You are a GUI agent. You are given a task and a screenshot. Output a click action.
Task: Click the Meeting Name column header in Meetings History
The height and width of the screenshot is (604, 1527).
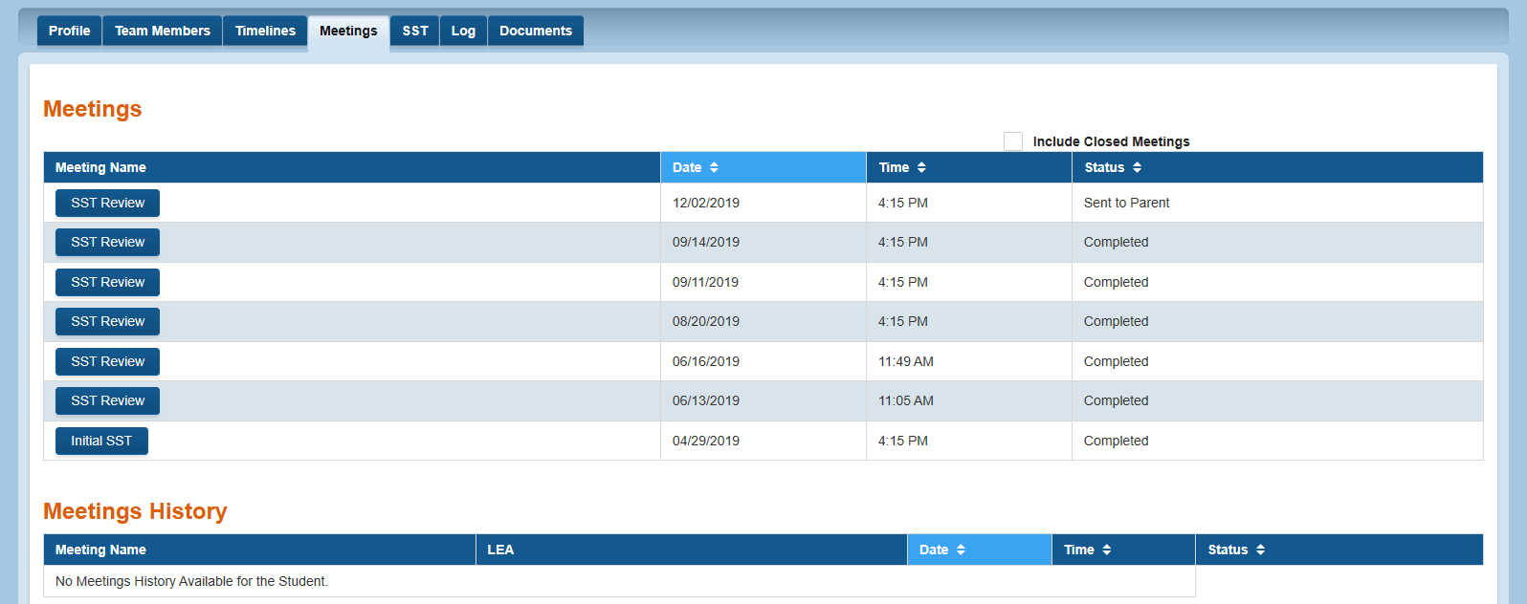[100, 550]
